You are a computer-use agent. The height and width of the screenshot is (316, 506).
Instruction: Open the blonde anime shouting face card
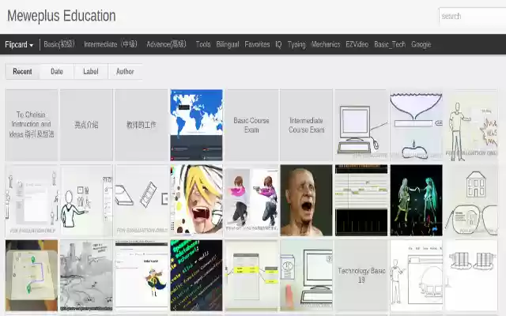(x=197, y=200)
